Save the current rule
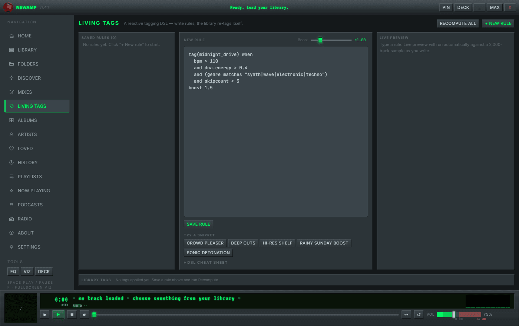The width and height of the screenshot is (519, 326). click(x=198, y=224)
